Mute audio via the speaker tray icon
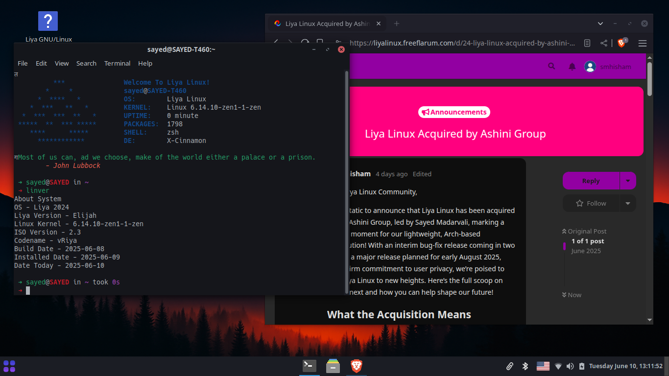 570,366
